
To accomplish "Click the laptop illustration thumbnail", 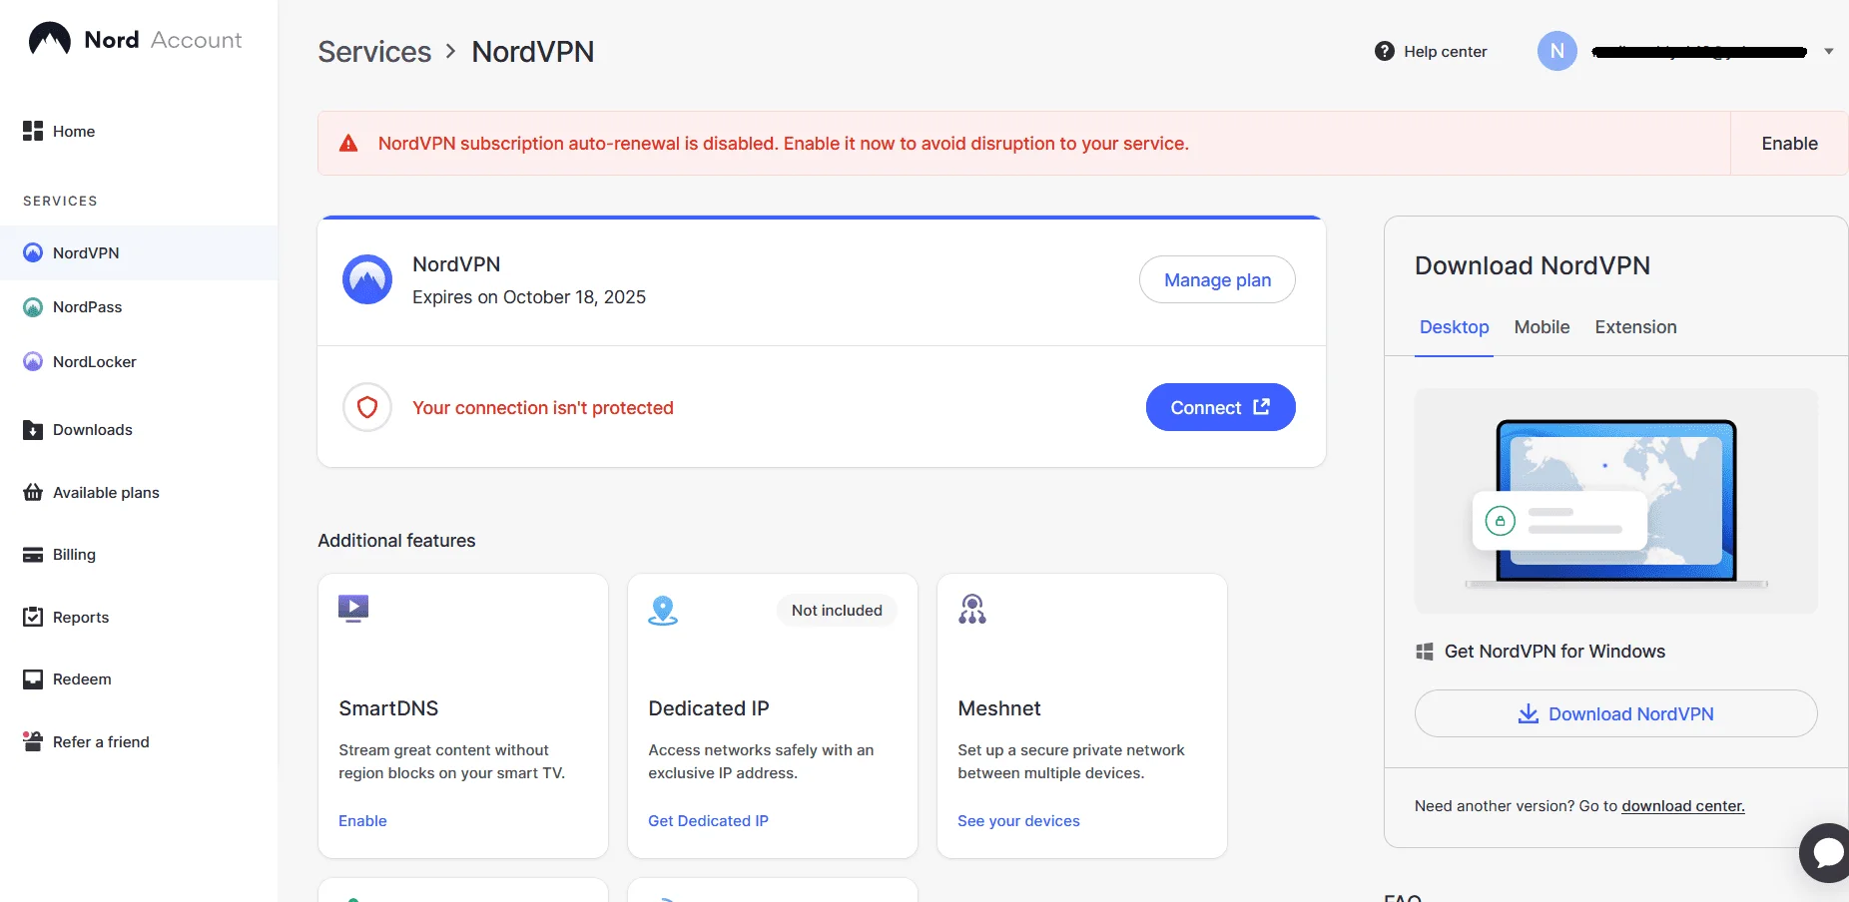I will coord(1615,501).
